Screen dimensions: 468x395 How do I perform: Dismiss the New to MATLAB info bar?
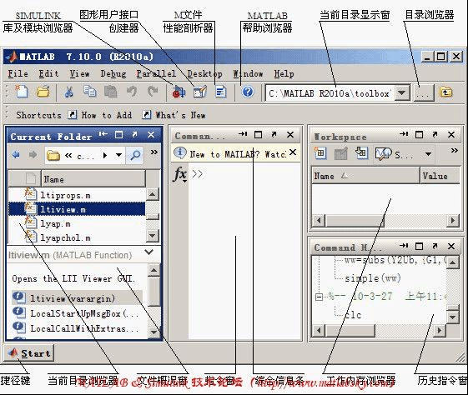(x=293, y=152)
